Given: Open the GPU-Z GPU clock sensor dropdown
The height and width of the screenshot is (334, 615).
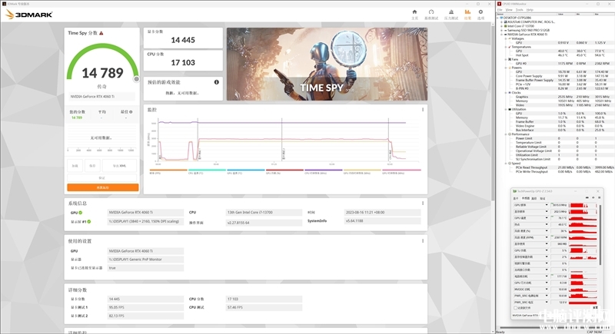Looking at the screenshot, I should [x=547, y=205].
